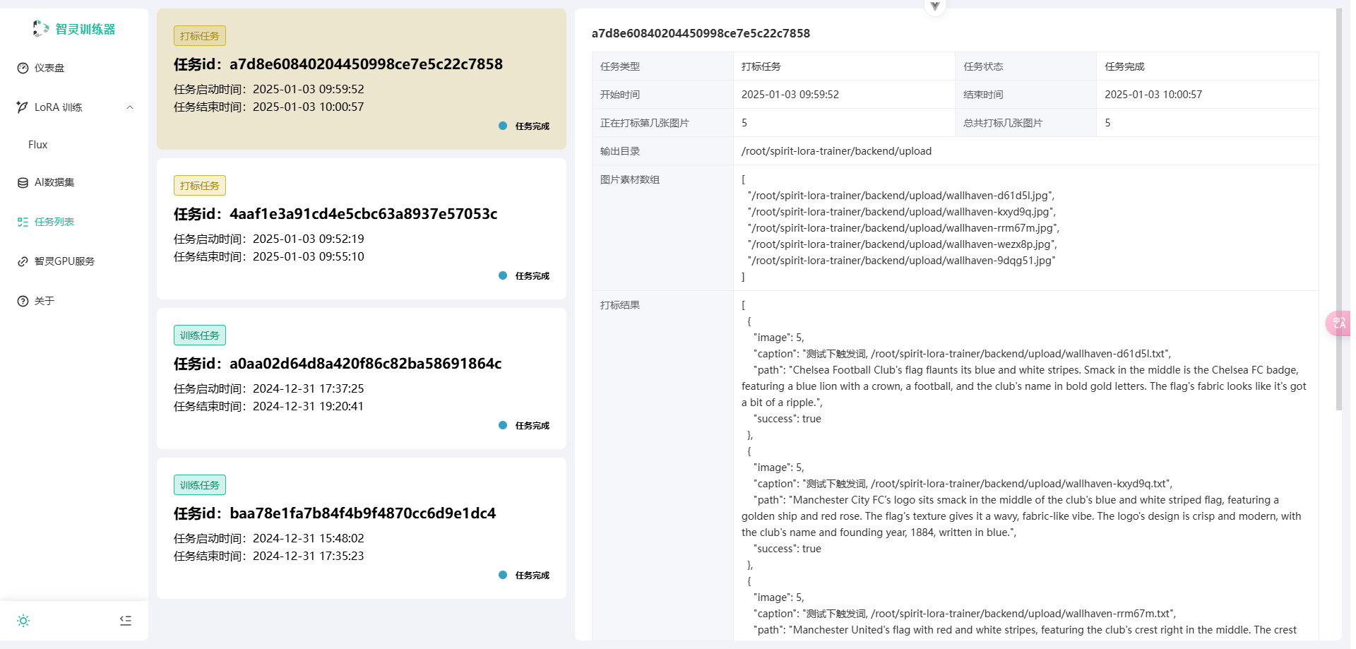Click 任务完成 status dot on 4aaf1e3a card
Viewport: 1356px width, 649px height.
pos(503,275)
